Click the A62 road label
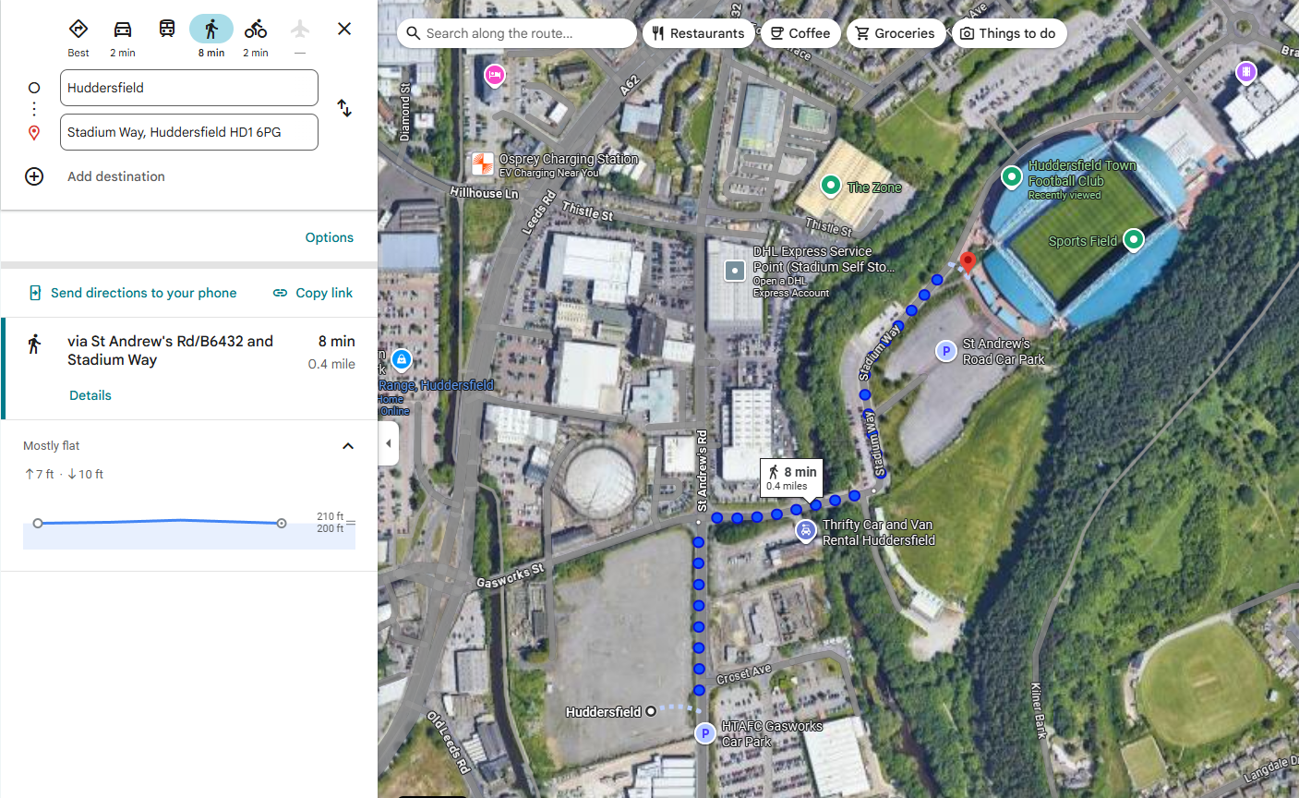Screen dimensions: 1299x798 (x=630, y=86)
